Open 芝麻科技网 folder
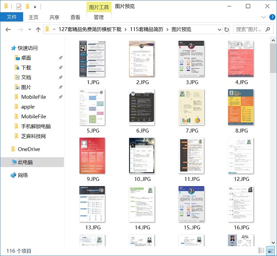Screen dimensions: 277x256 (33, 136)
